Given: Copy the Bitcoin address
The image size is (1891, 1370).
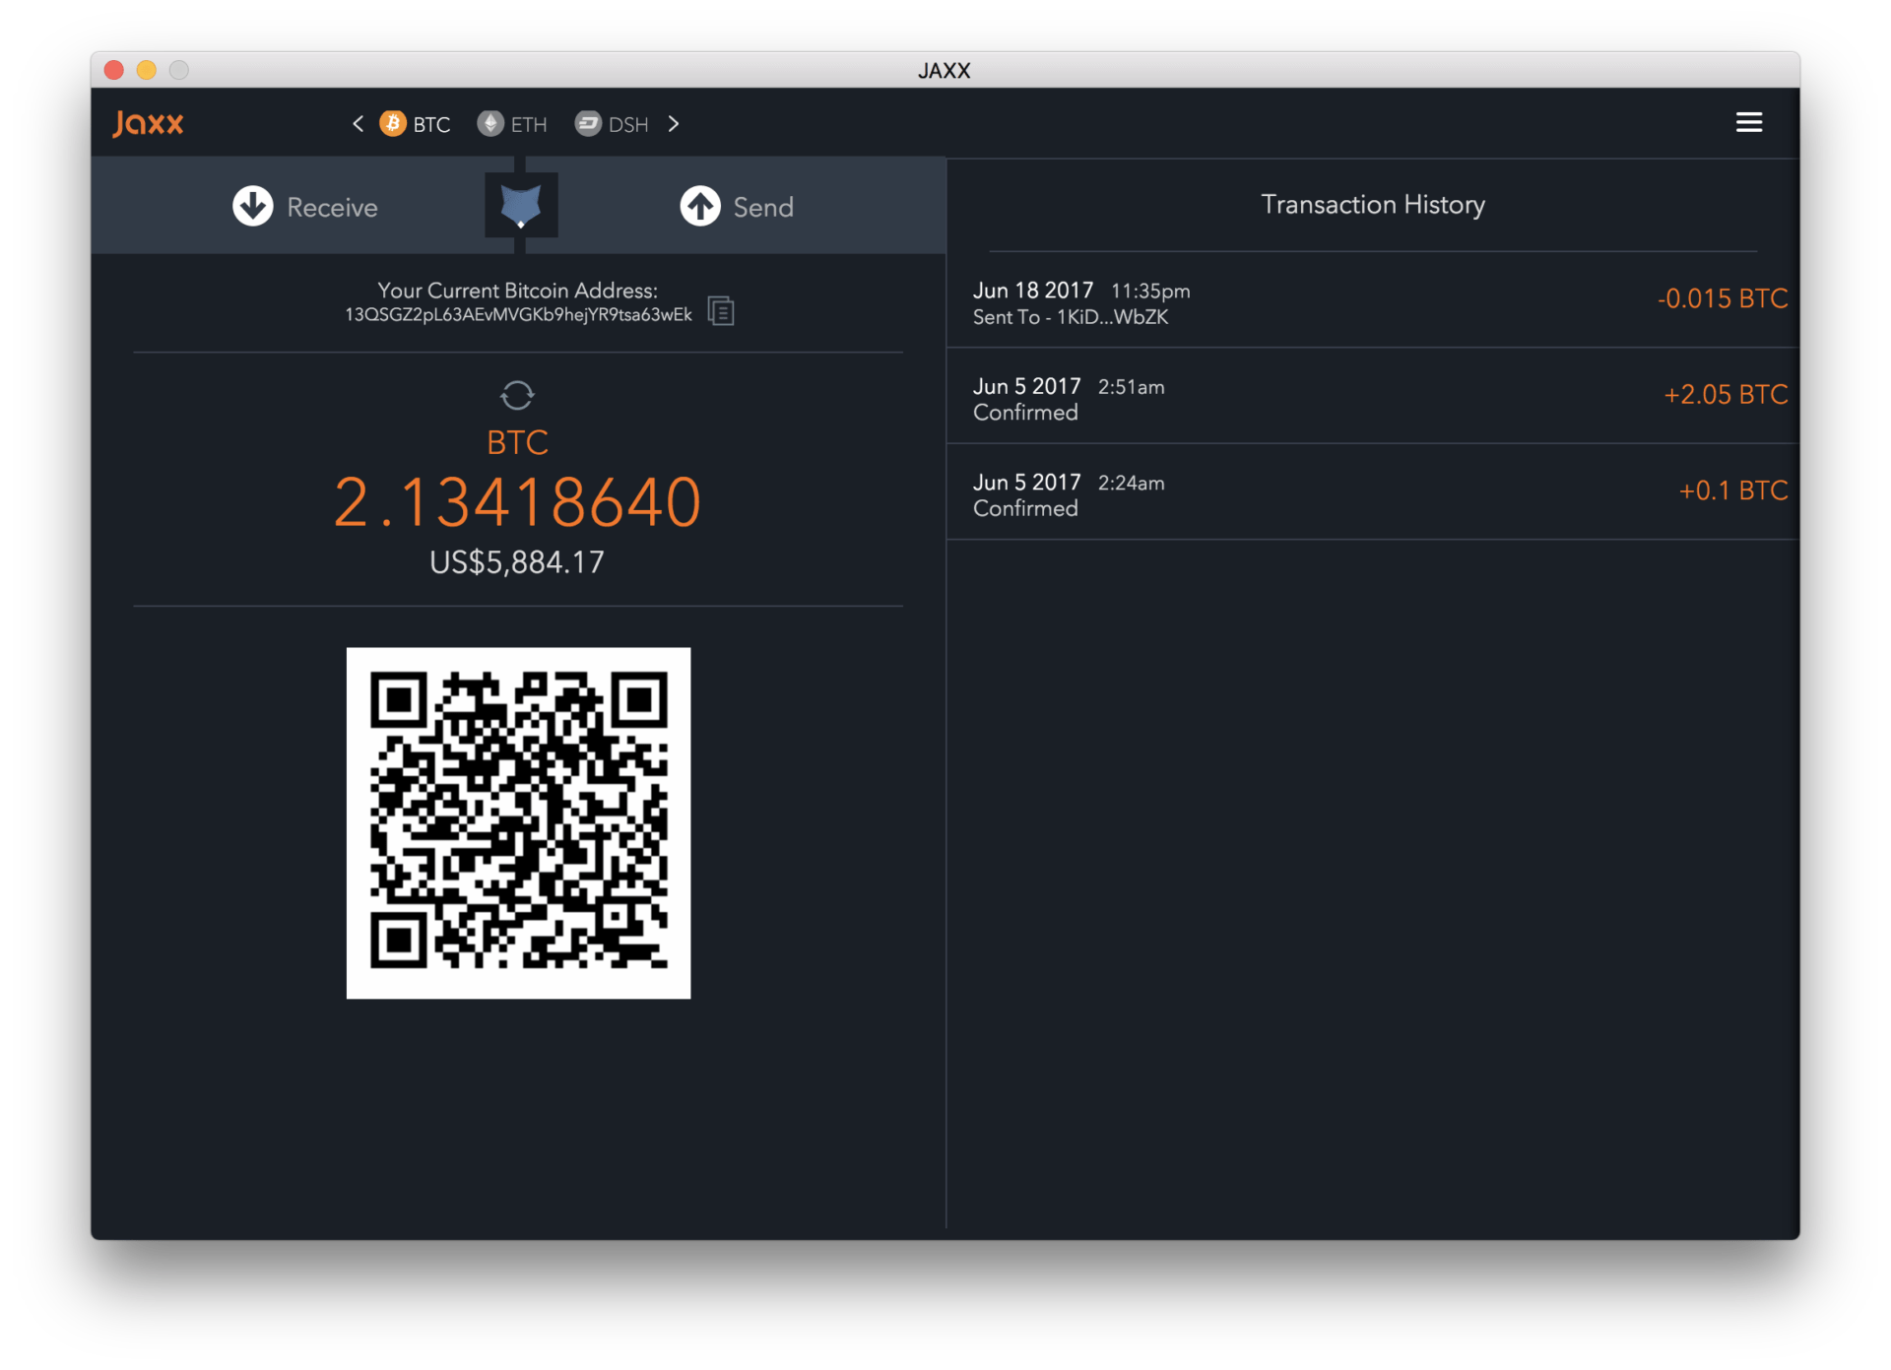Looking at the screenshot, I should 721,311.
